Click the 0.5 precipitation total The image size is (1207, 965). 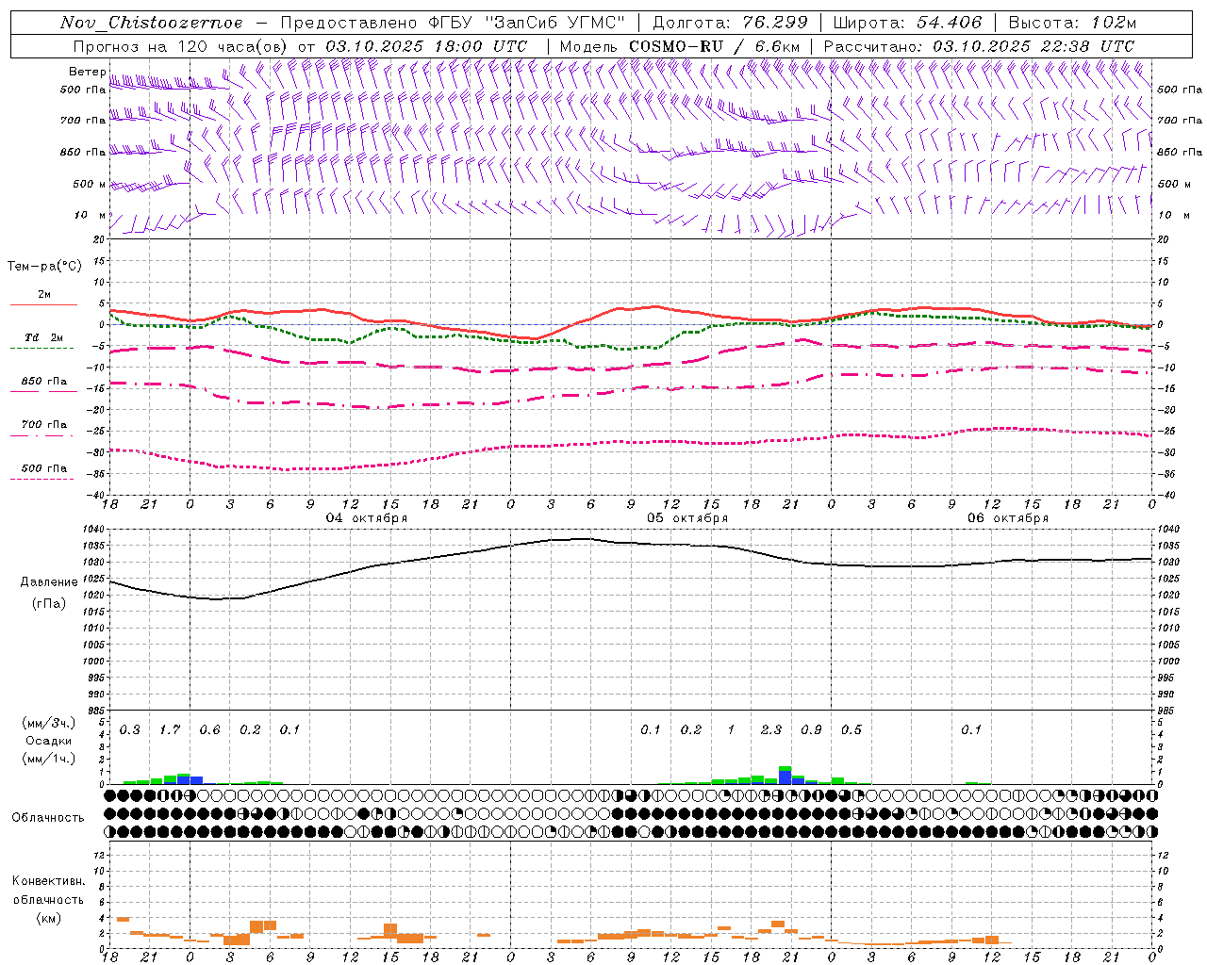(852, 730)
